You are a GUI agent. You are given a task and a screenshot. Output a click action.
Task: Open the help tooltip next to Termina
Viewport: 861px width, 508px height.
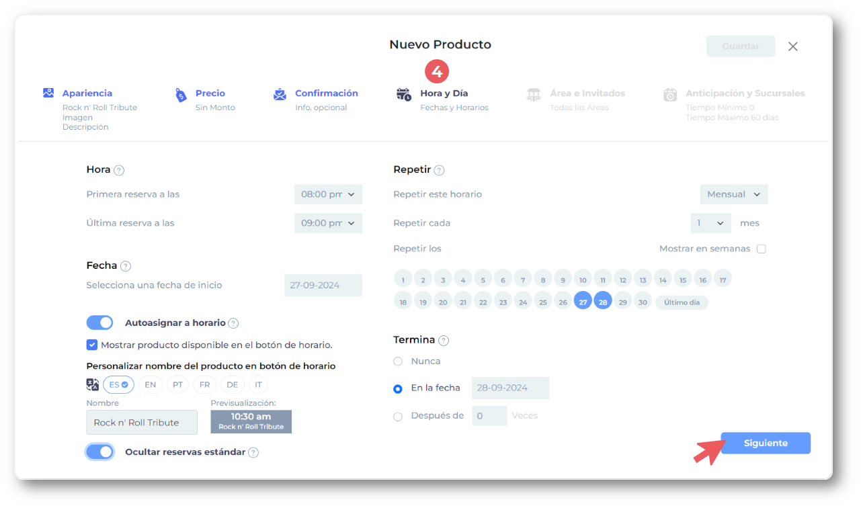(x=444, y=341)
